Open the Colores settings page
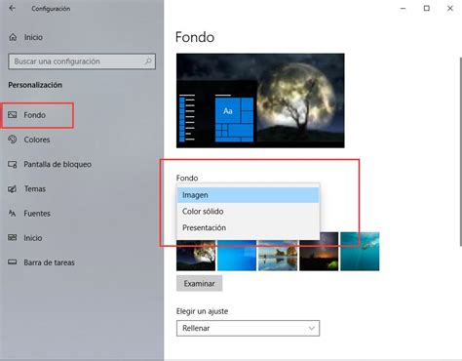462x361 pixels. [x=37, y=140]
